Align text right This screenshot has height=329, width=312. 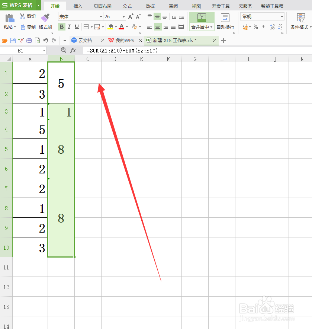pos(165,27)
